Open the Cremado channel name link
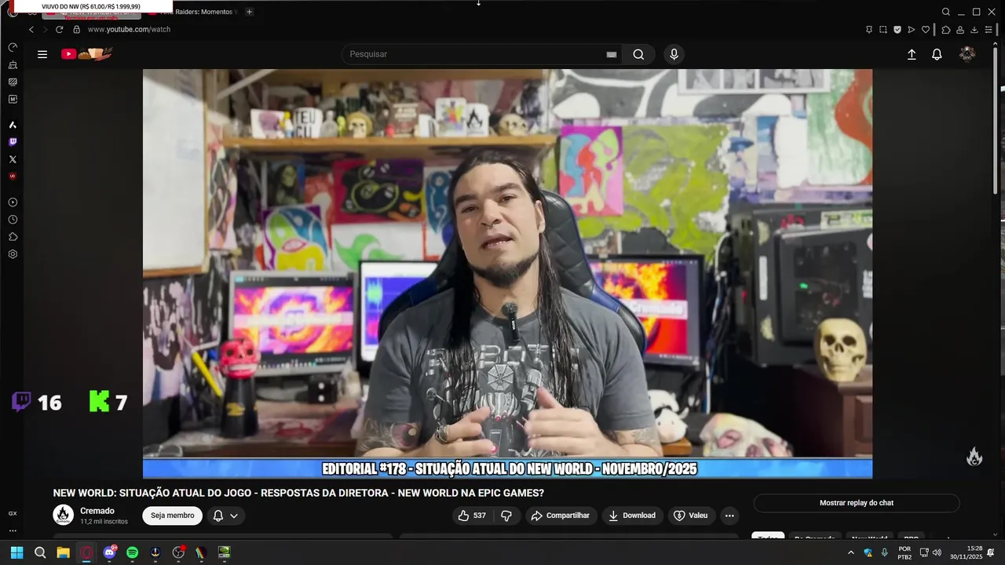This screenshot has width=1005, height=565. [x=97, y=511]
